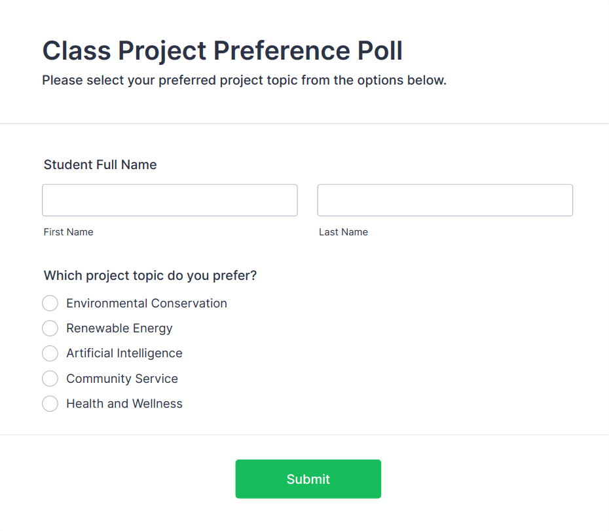Click the Last Name input field

pyautogui.click(x=445, y=200)
